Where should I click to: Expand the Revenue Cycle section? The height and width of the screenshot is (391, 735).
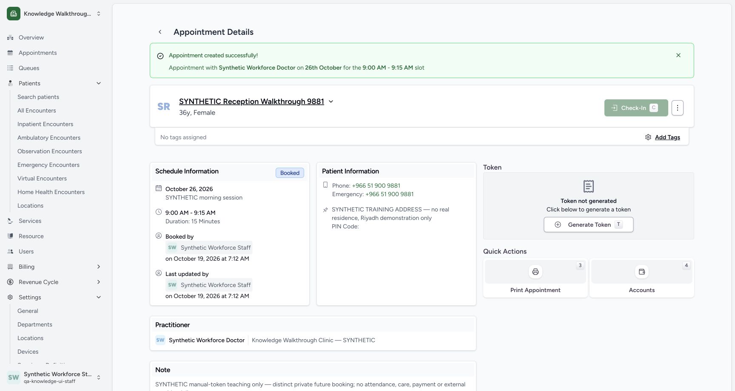coord(54,282)
